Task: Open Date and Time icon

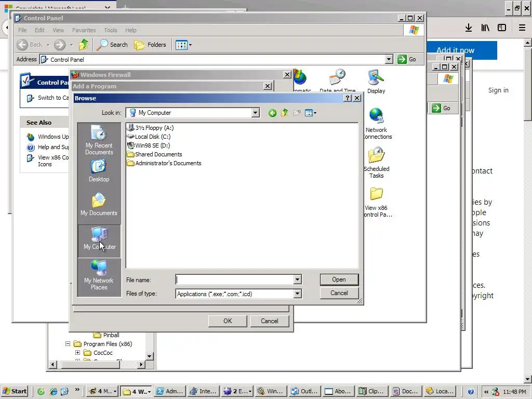Action: (337, 81)
